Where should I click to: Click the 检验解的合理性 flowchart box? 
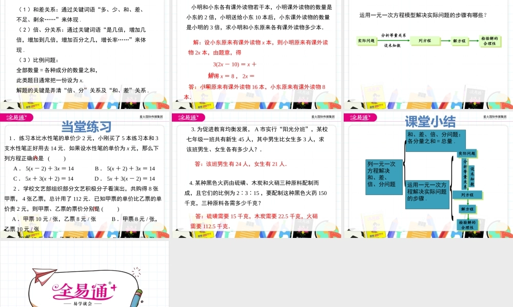(490, 41)
